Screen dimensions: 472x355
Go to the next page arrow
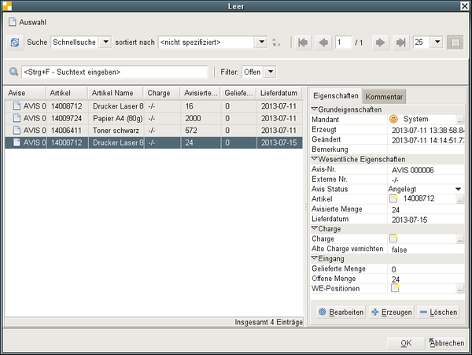pos(380,43)
